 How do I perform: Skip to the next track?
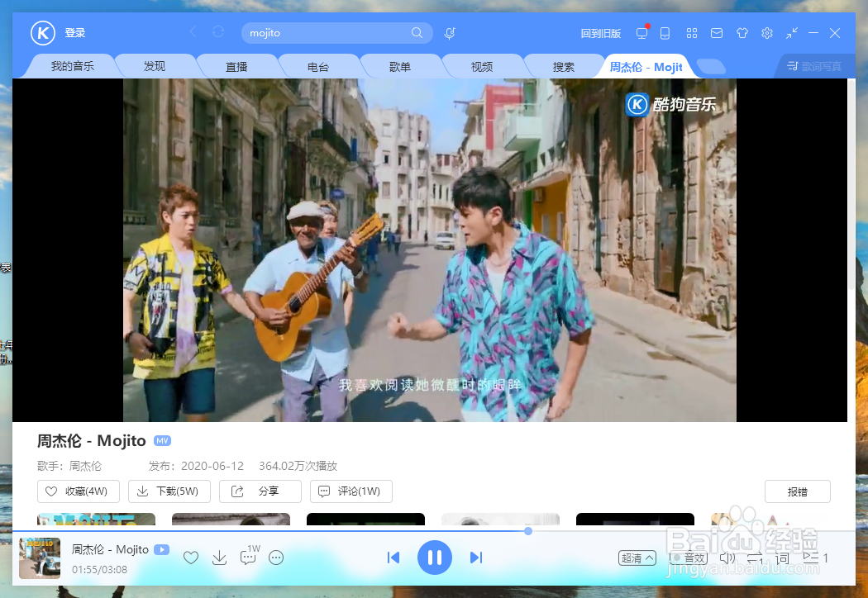click(x=476, y=558)
